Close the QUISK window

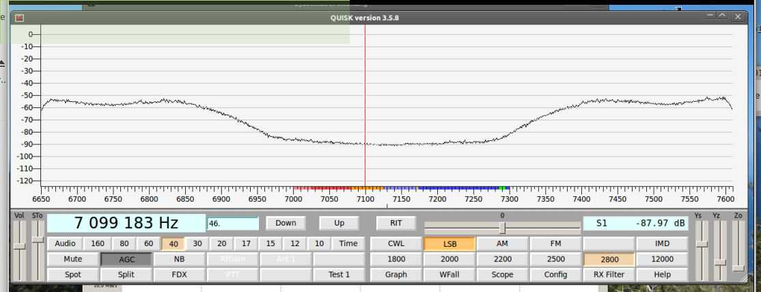[738, 16]
